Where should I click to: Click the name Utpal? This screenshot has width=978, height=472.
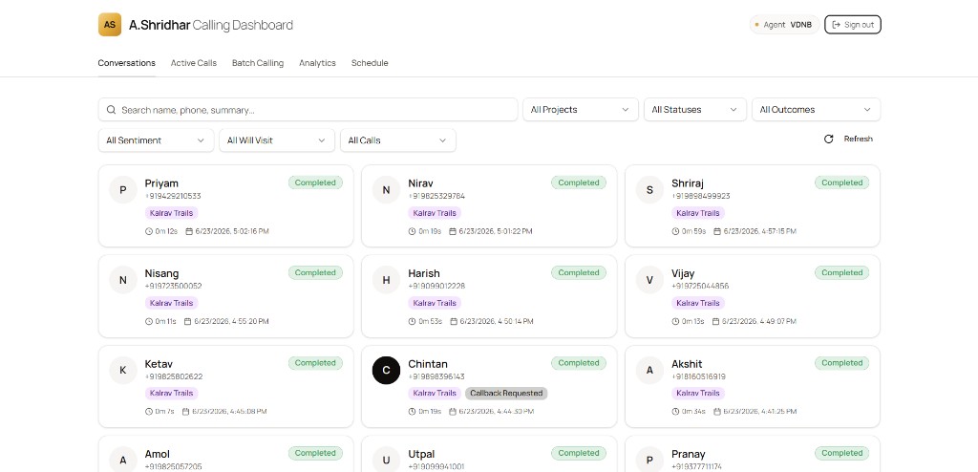coord(421,454)
